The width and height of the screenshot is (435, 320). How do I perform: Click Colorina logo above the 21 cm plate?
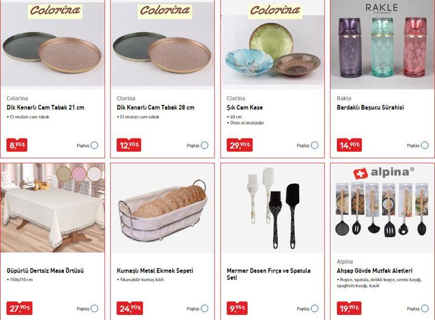(55, 11)
